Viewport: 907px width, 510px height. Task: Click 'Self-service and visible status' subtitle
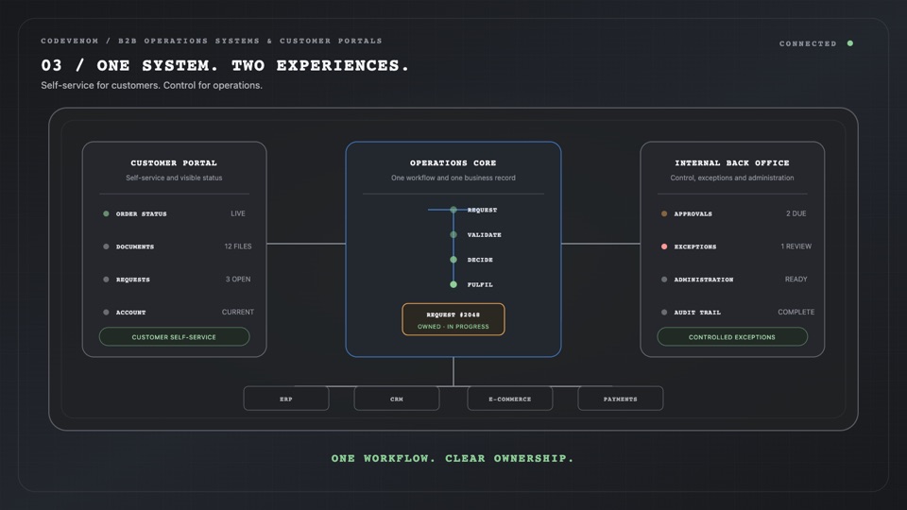174,178
